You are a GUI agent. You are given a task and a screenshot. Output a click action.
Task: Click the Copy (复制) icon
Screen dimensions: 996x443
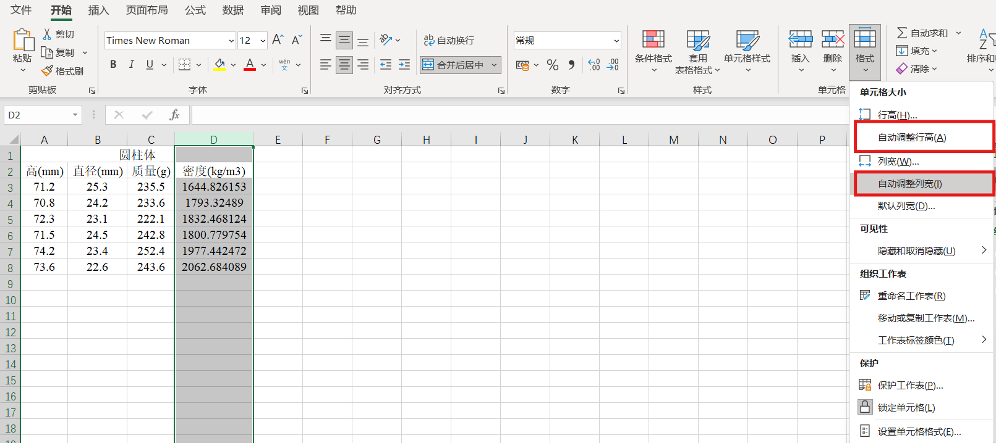point(47,52)
